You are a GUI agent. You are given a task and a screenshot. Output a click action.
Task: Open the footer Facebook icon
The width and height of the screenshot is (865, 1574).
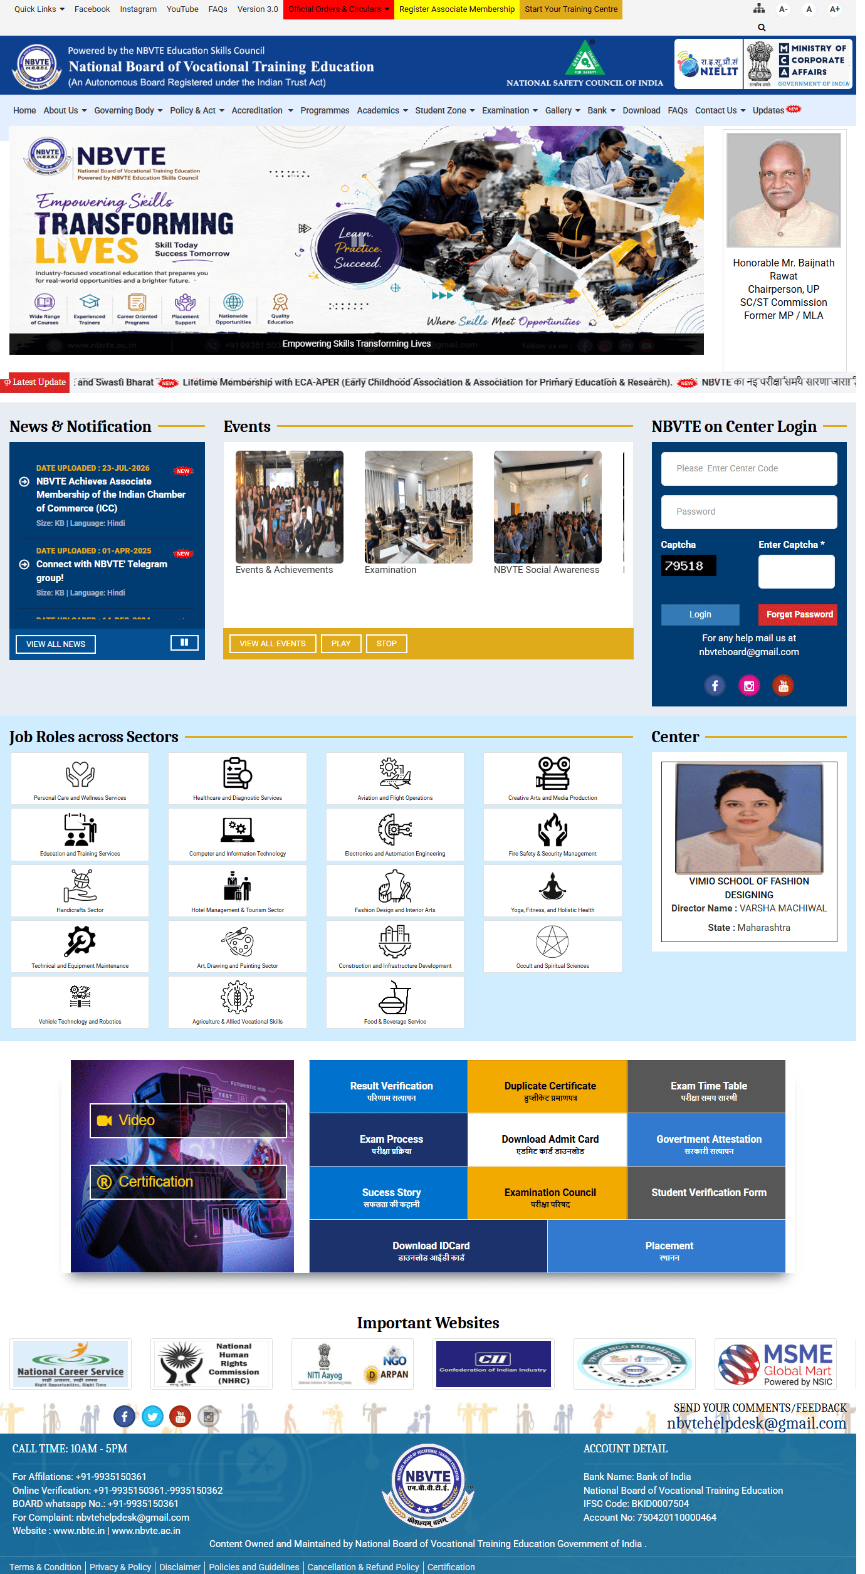tap(124, 1416)
